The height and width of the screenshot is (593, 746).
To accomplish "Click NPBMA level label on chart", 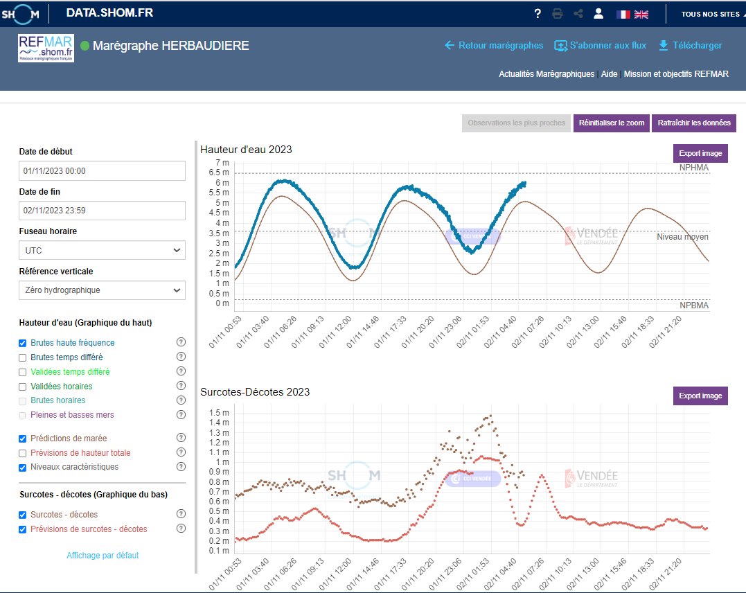I will click(x=693, y=306).
